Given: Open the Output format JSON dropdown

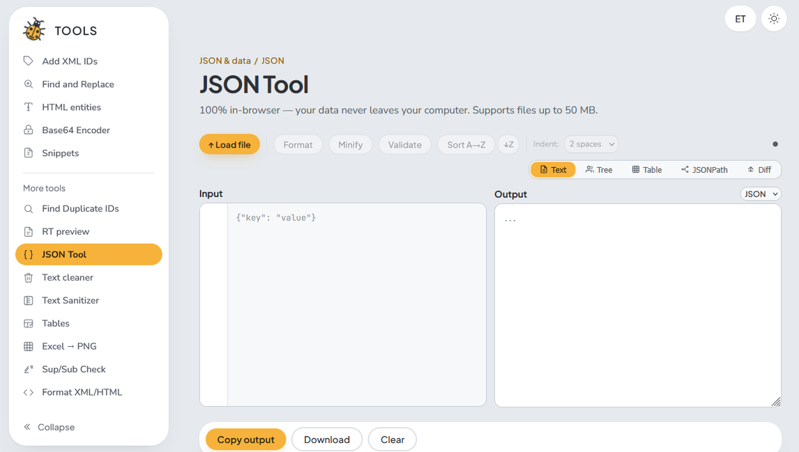Looking at the screenshot, I should (761, 194).
